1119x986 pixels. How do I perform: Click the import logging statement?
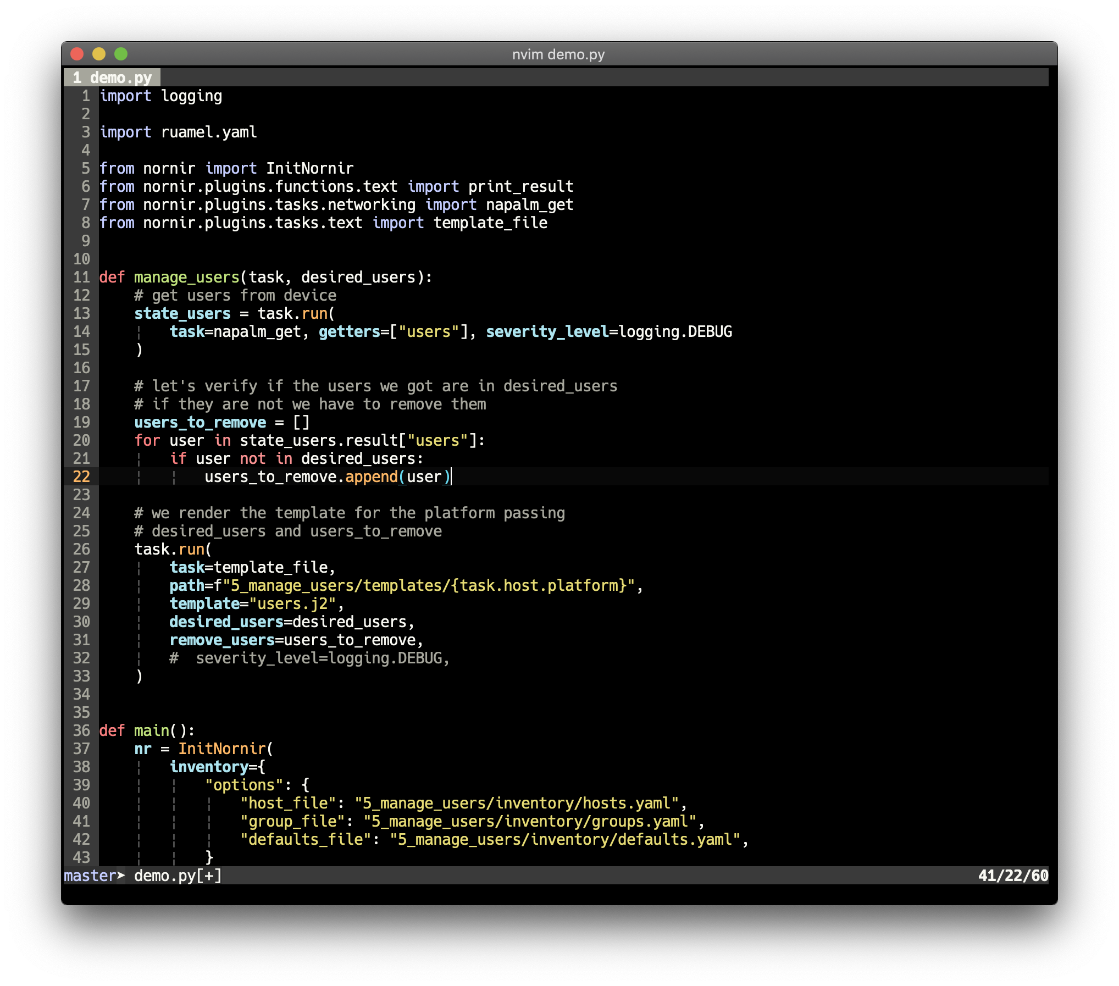160,96
